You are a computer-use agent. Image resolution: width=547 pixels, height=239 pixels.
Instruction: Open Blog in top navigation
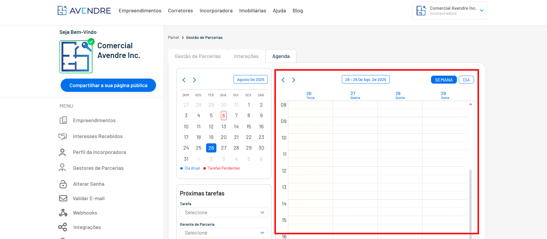pyautogui.click(x=298, y=11)
